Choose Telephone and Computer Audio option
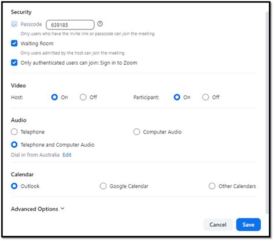This screenshot has width=274, height=241. click(x=14, y=144)
